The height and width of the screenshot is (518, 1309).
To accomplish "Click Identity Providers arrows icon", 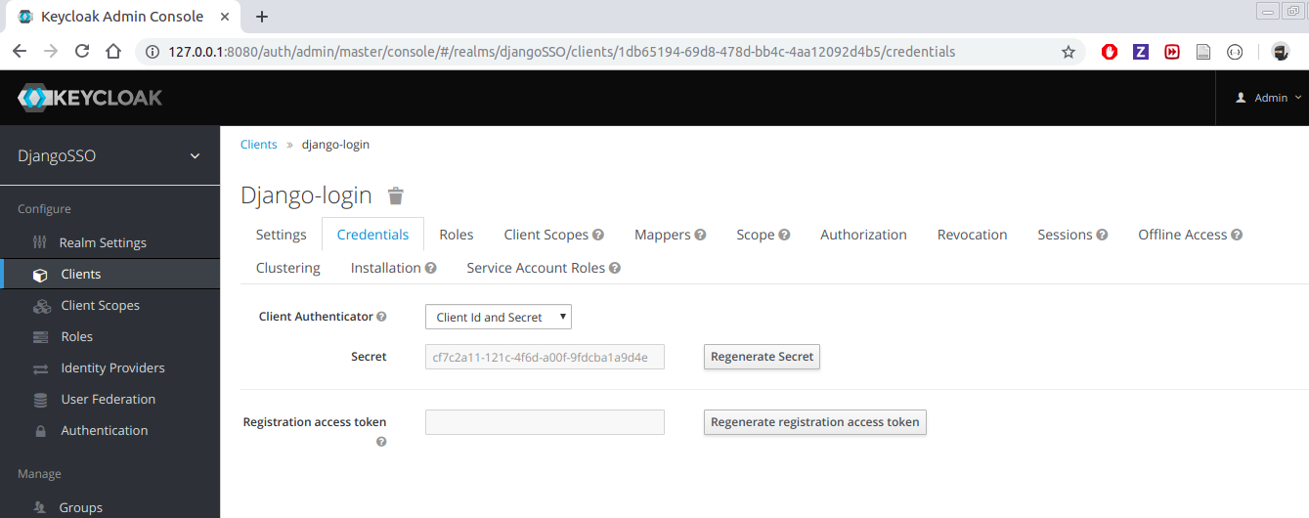I will (40, 368).
